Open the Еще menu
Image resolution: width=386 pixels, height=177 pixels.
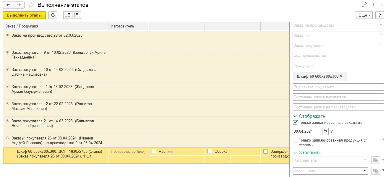coord(364,15)
